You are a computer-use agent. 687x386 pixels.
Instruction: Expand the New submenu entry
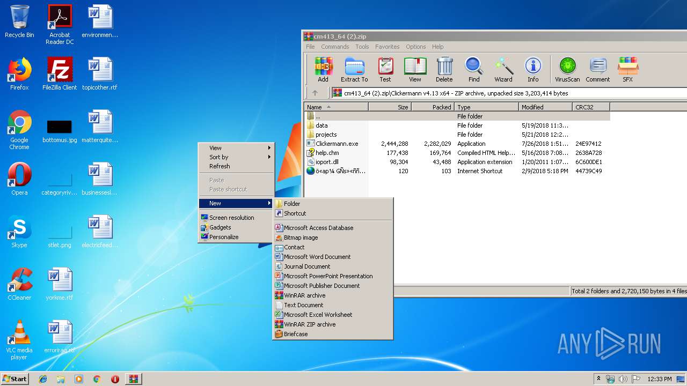coord(236,203)
